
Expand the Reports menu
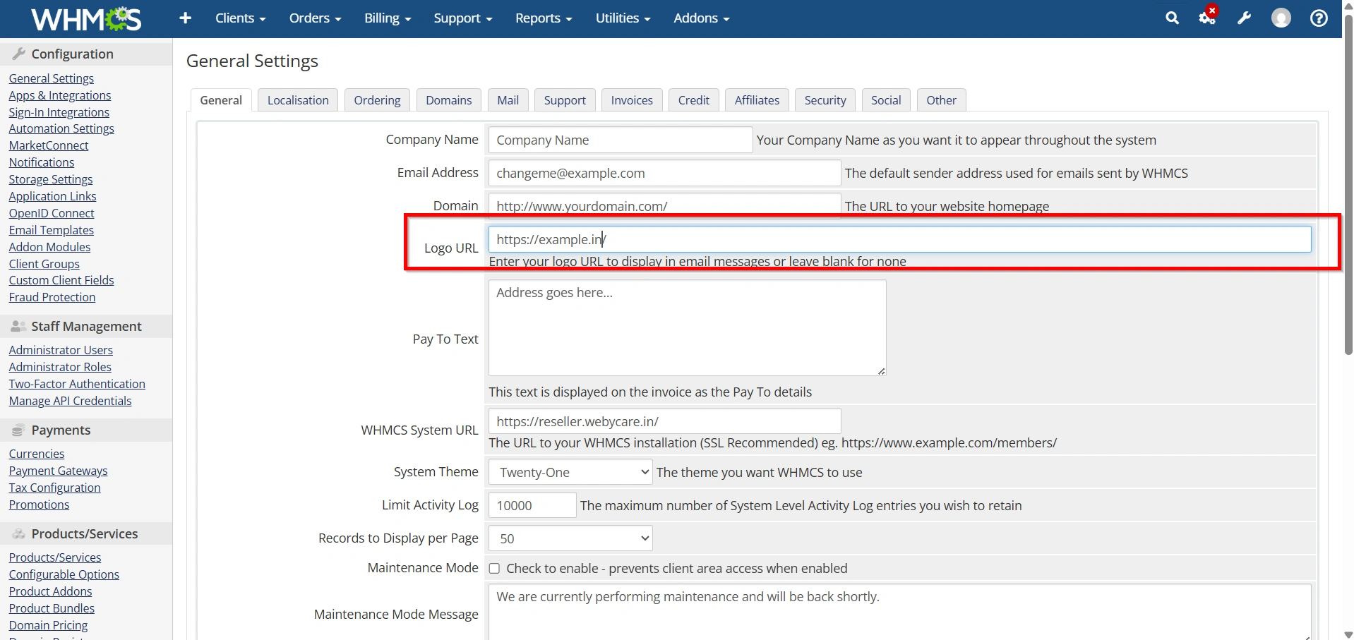click(544, 18)
